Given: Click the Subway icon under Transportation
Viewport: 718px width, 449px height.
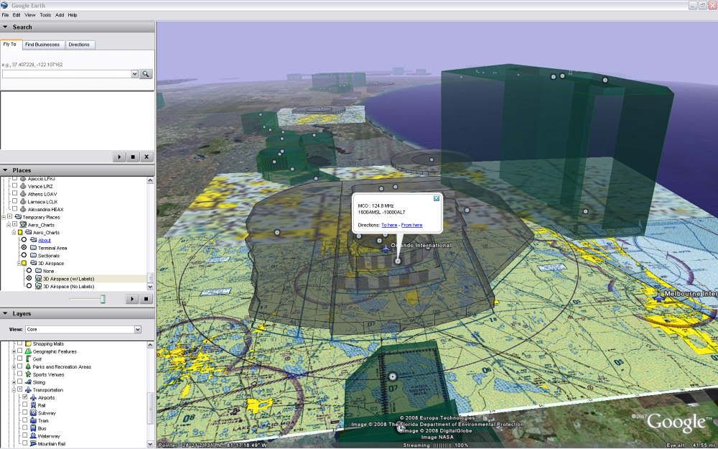Looking at the screenshot, I should point(33,412).
